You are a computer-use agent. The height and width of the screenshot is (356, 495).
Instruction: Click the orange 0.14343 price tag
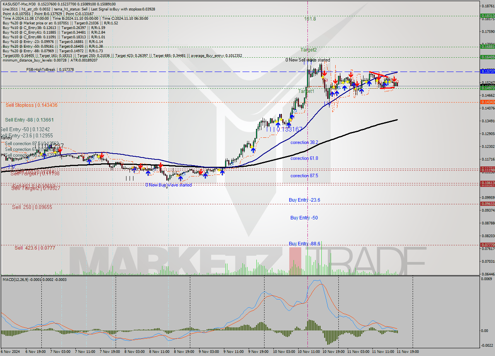point(487,102)
